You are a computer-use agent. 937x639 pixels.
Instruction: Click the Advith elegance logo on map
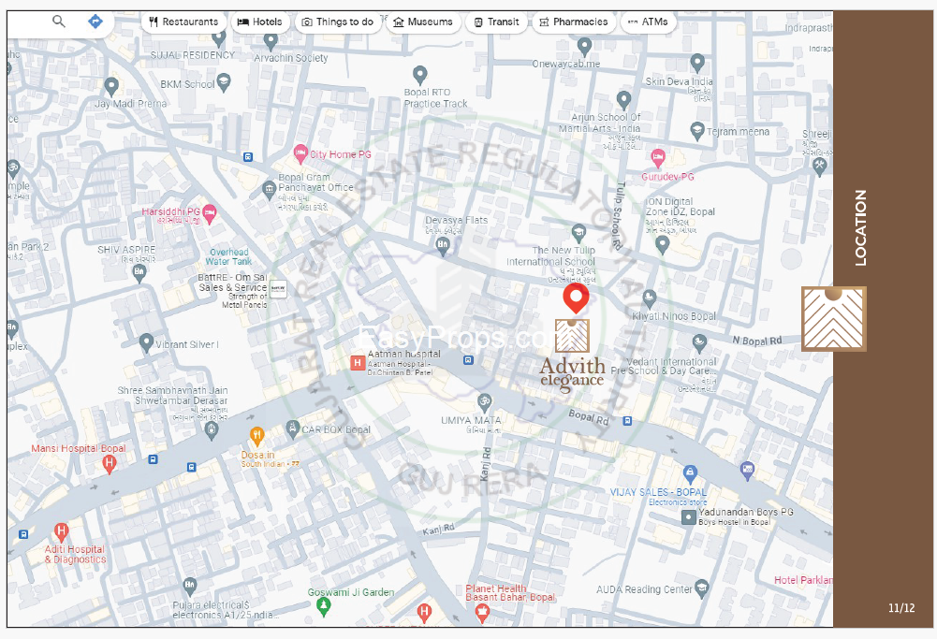(x=572, y=356)
